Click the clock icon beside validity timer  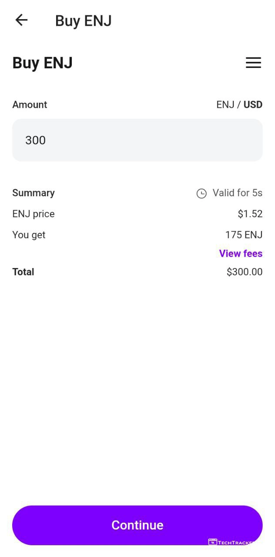pyautogui.click(x=201, y=193)
